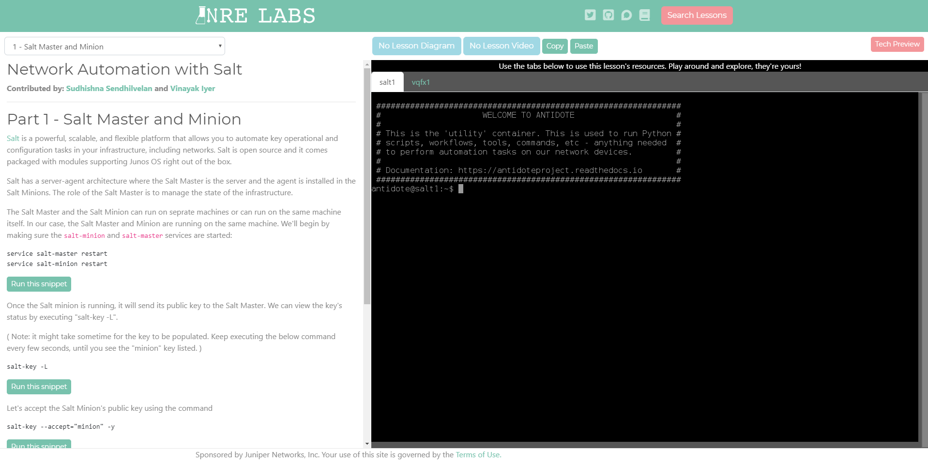Click the No Lesson Diagram button
Screen dimensions: 928x467
416,46
